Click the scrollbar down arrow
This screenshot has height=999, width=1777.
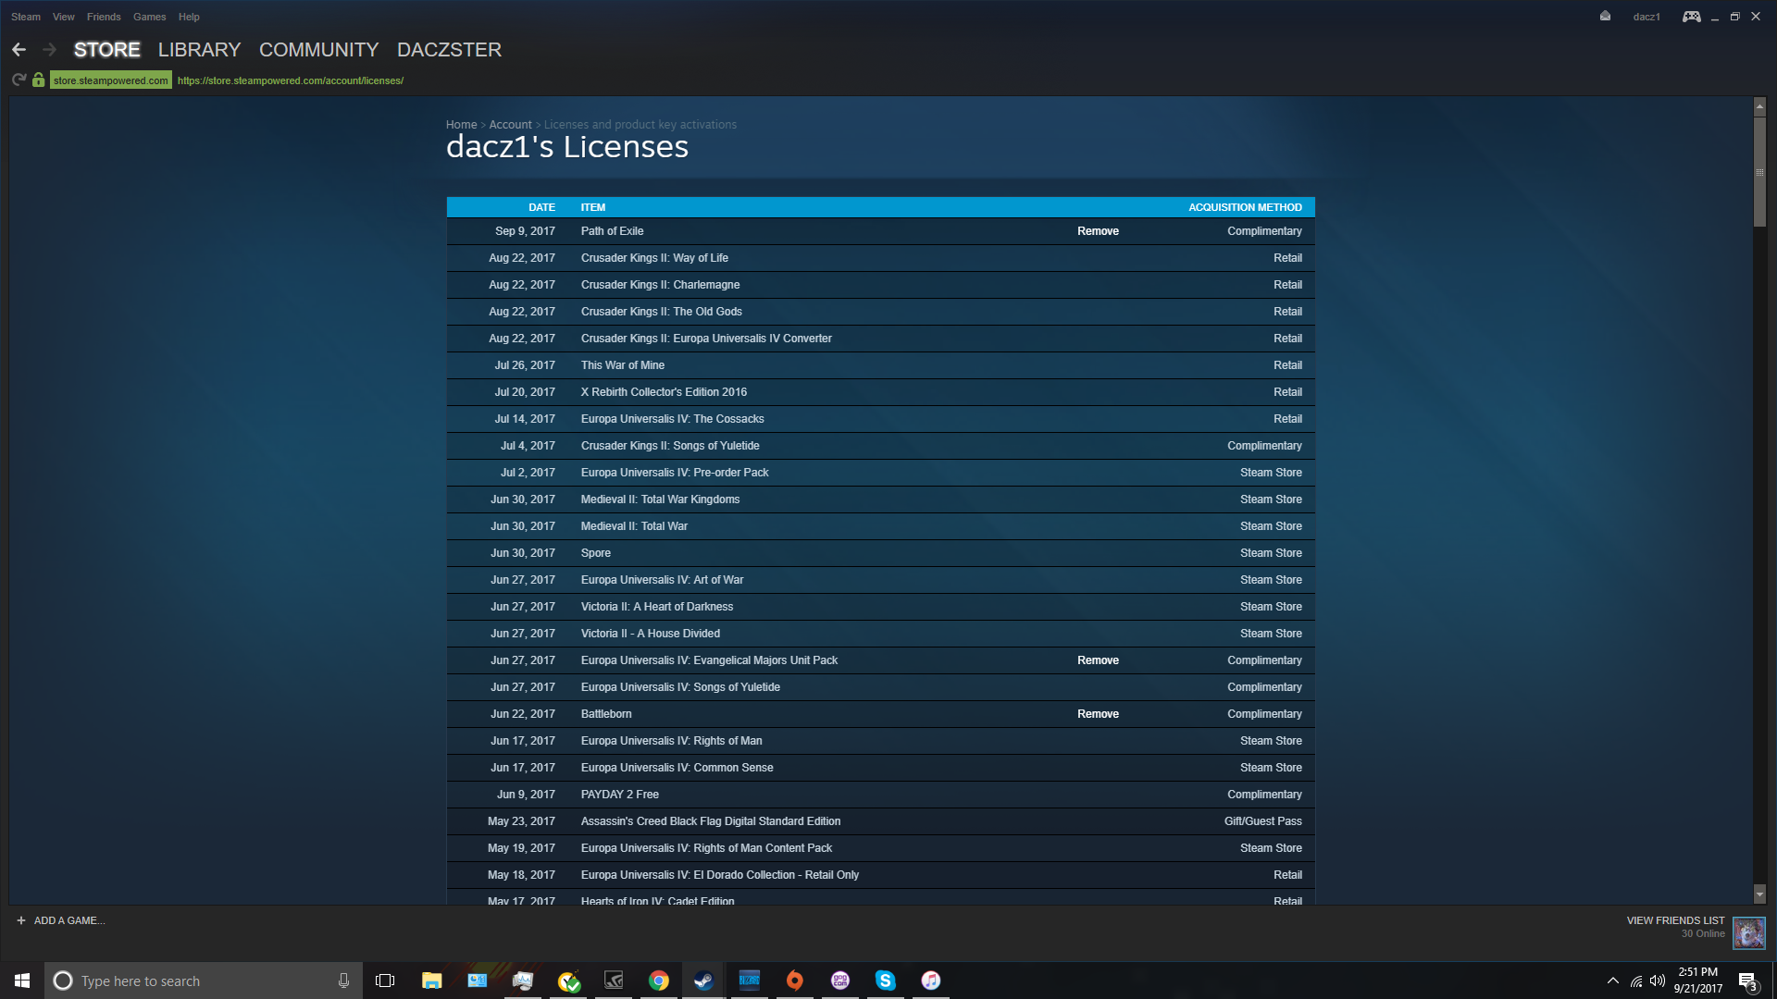click(x=1759, y=894)
